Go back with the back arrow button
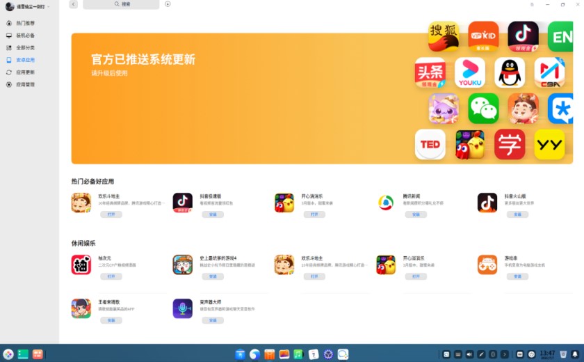Viewport: 584px width, 362px height. pyautogui.click(x=74, y=4)
